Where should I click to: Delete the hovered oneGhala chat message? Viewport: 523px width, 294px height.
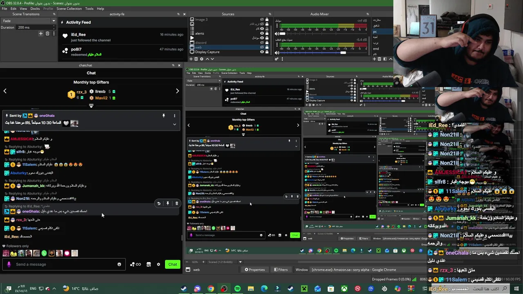pyautogui.click(x=177, y=203)
